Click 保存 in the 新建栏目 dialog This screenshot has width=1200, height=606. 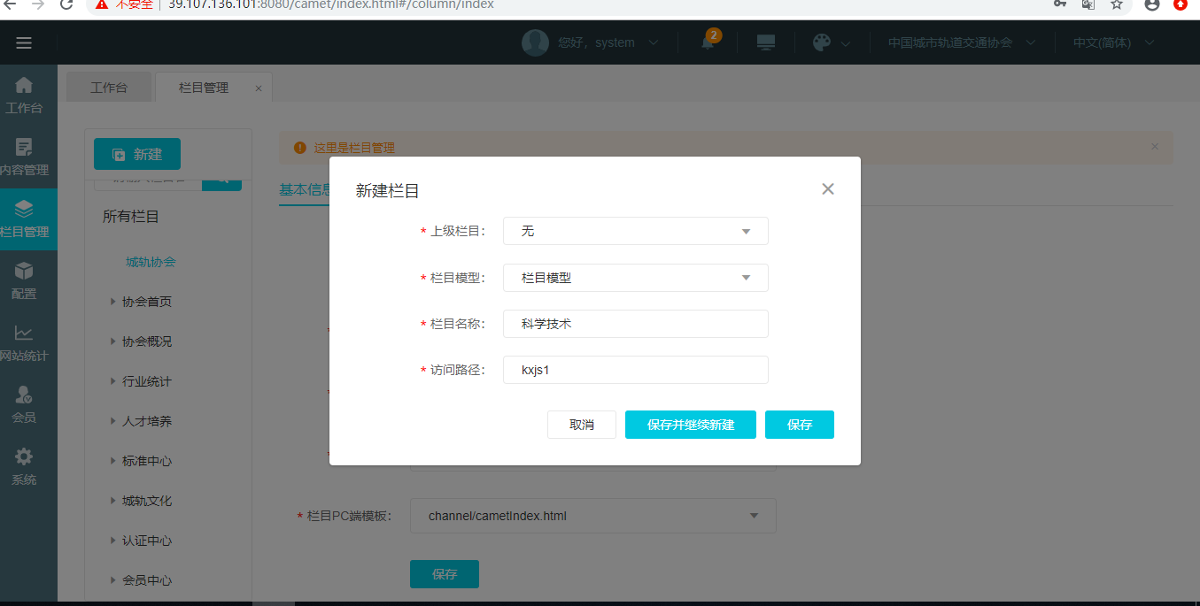(800, 425)
